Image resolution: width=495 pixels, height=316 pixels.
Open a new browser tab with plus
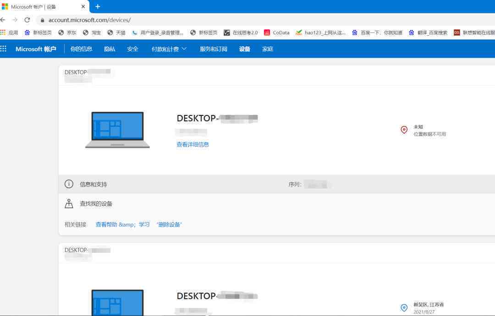pos(98,6)
